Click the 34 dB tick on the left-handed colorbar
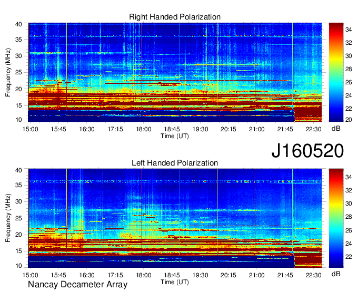 tap(349, 177)
